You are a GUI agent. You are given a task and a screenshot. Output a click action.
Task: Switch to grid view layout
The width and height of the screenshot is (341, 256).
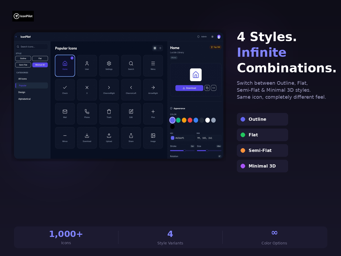click(x=155, y=48)
